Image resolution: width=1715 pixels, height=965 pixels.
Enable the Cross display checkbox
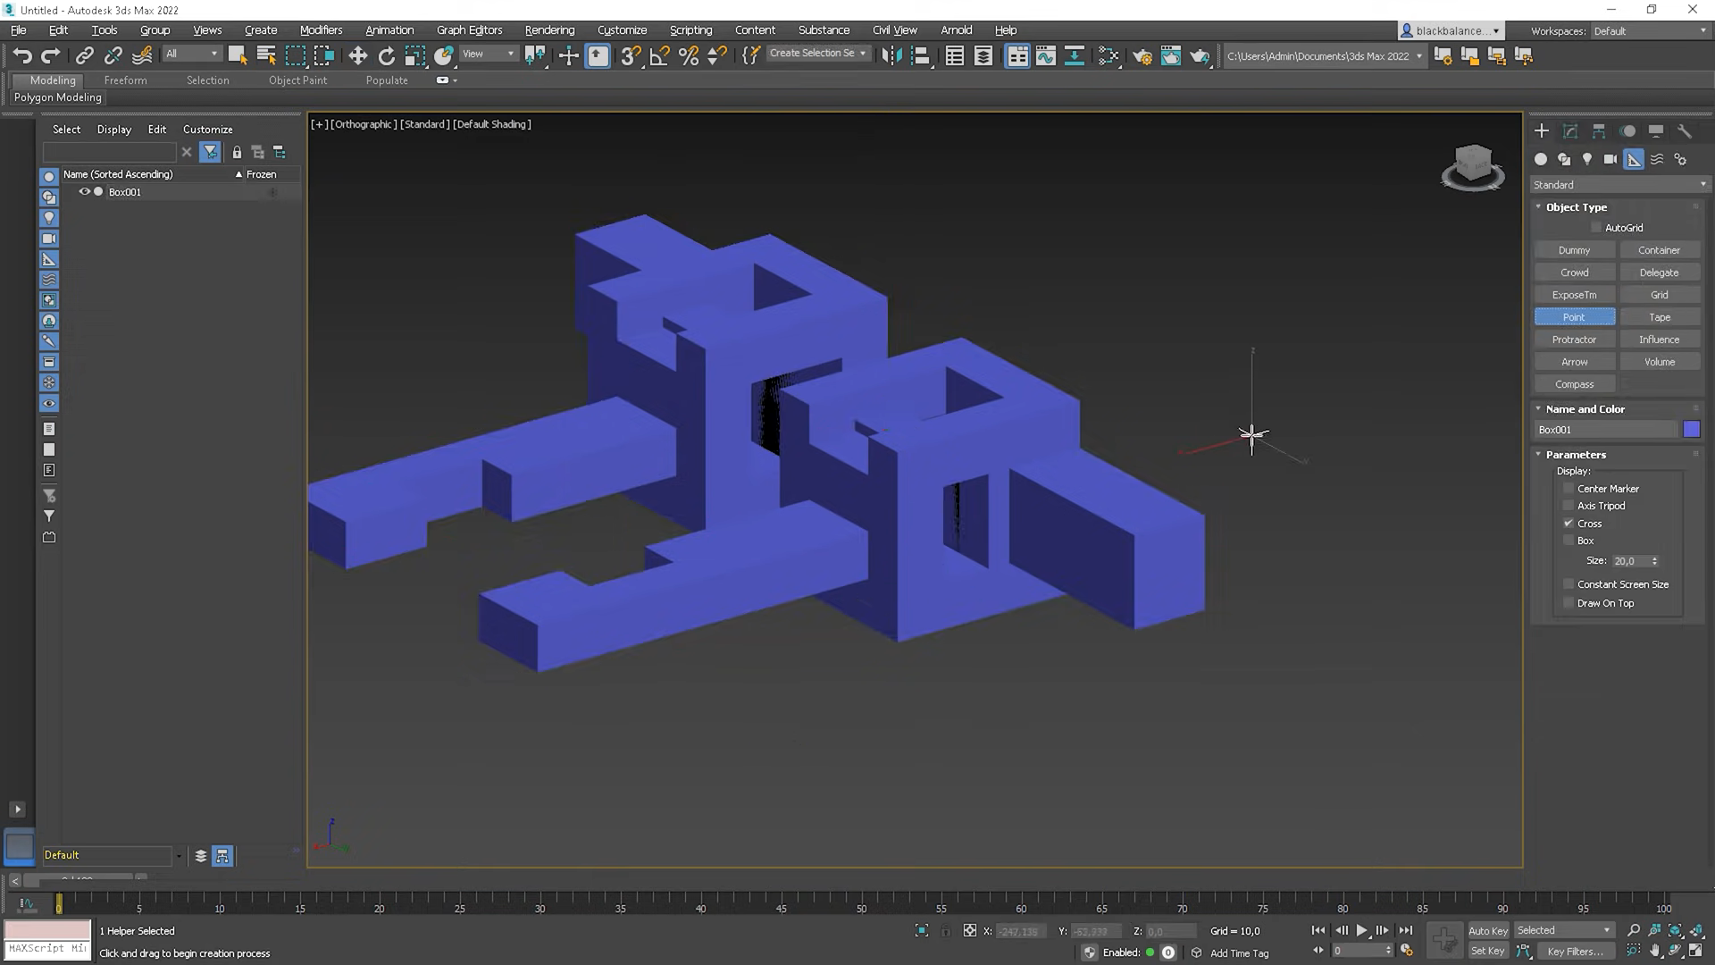tap(1568, 522)
